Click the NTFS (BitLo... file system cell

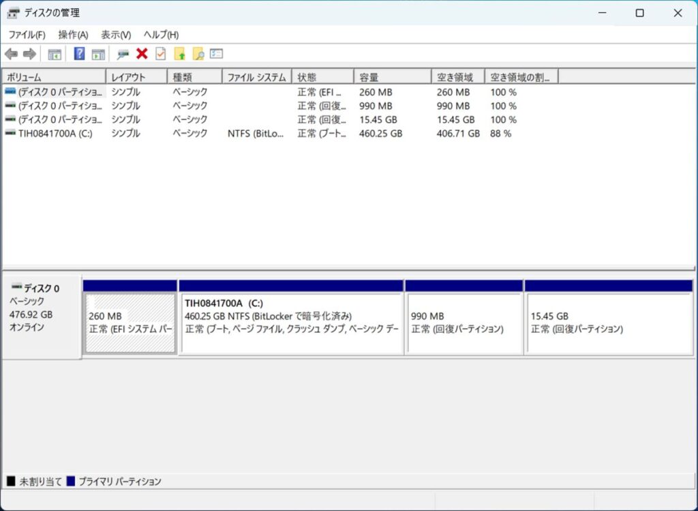coord(256,134)
